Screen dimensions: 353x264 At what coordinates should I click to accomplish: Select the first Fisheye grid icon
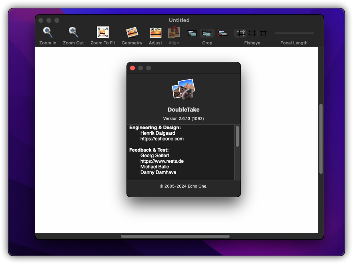241,33
